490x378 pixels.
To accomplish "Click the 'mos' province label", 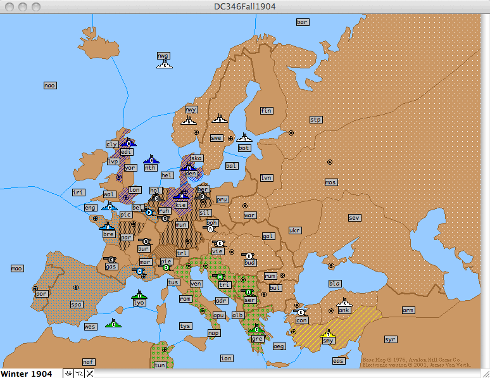I will 330,182.
